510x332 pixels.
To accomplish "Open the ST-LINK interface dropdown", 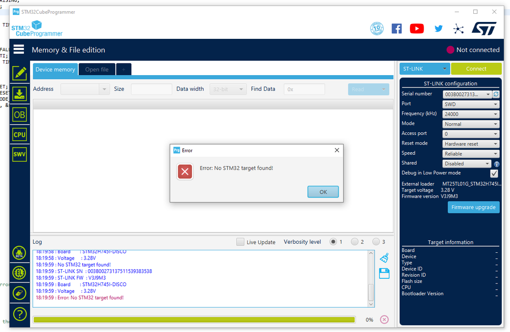I will (424, 68).
